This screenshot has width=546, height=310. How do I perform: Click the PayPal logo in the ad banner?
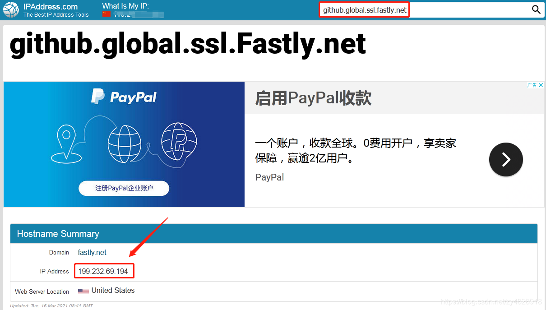(124, 97)
